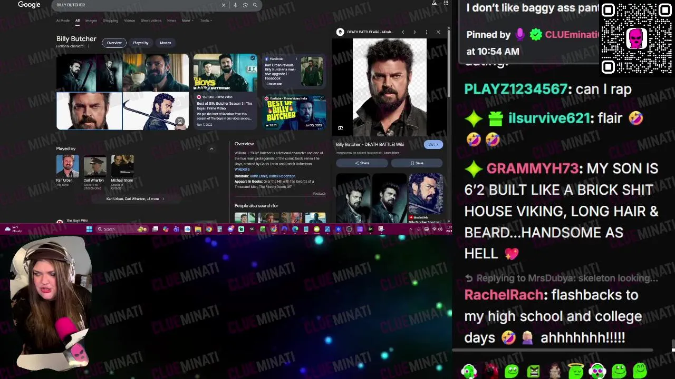Go to next image in preview panel
The height and width of the screenshot is (379, 675).
click(x=414, y=32)
